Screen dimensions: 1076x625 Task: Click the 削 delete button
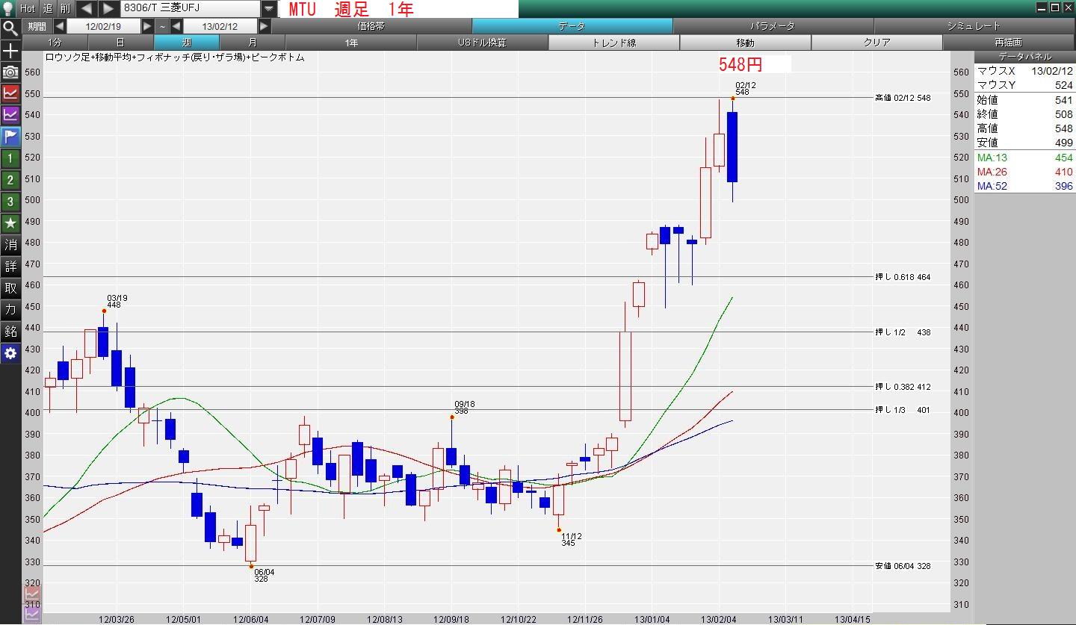66,8
